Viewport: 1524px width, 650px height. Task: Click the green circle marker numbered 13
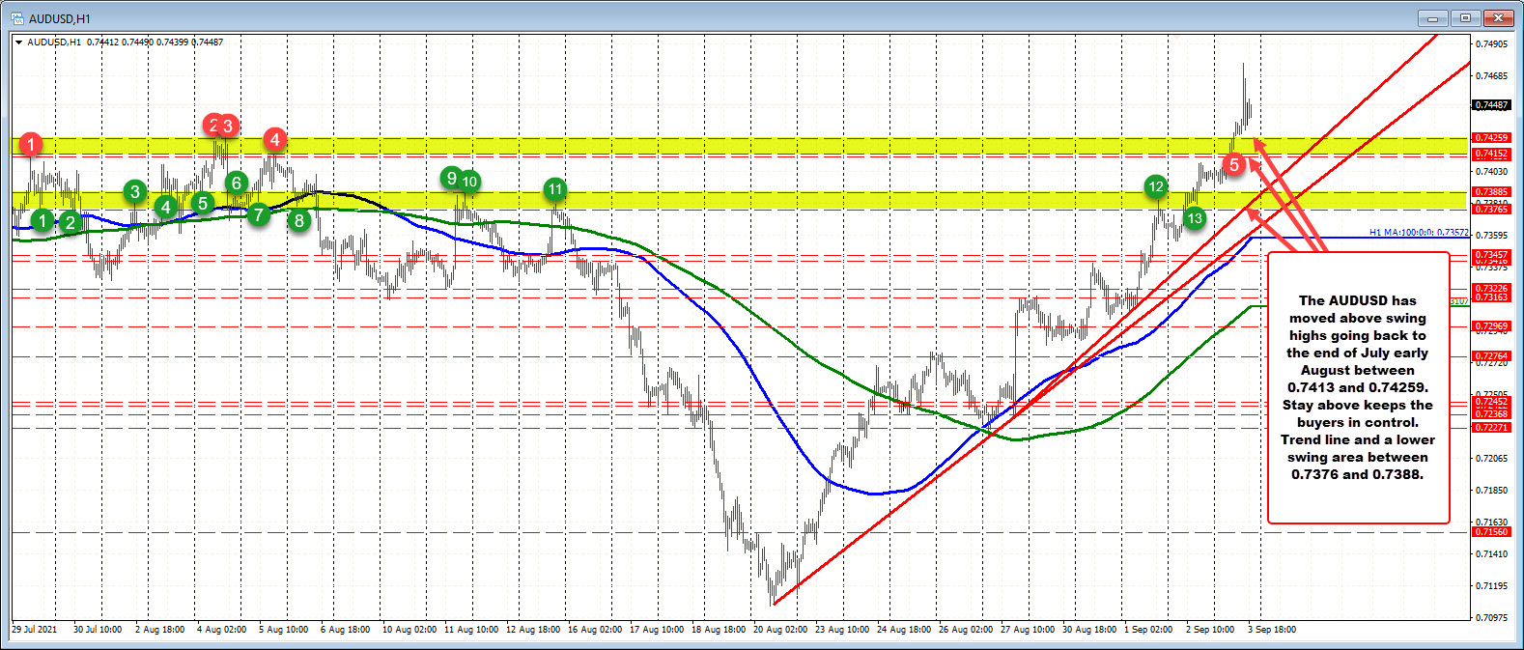point(1195,218)
